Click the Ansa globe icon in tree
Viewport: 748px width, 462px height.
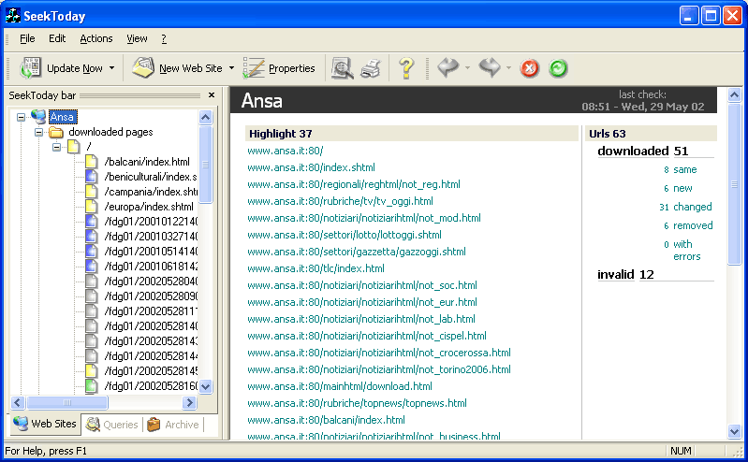tap(38, 116)
